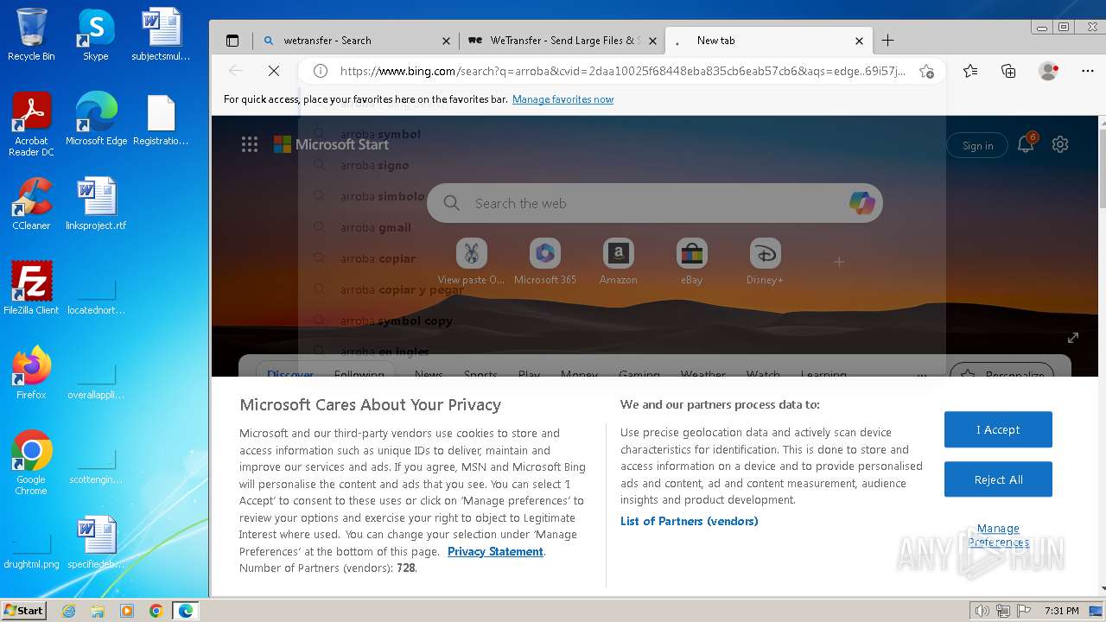Image resolution: width=1106 pixels, height=622 pixels.
Task: Open the Windows Start button
Action: 24,610
